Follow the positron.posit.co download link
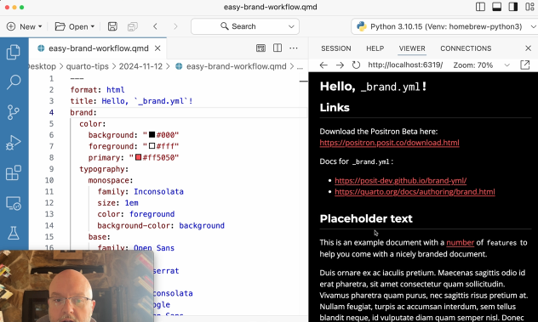Viewport: 538px width, 322px height. pos(389,143)
